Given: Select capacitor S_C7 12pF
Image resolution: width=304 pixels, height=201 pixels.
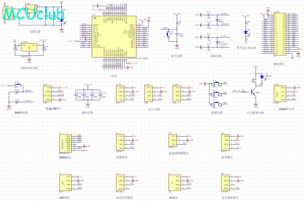Looking at the screenshot, I should [209, 47].
